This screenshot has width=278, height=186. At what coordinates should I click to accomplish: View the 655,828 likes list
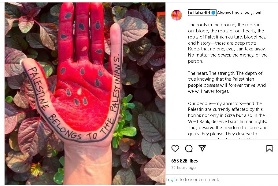184,161
